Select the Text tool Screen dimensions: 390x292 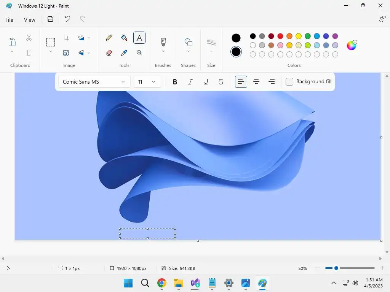(x=139, y=38)
